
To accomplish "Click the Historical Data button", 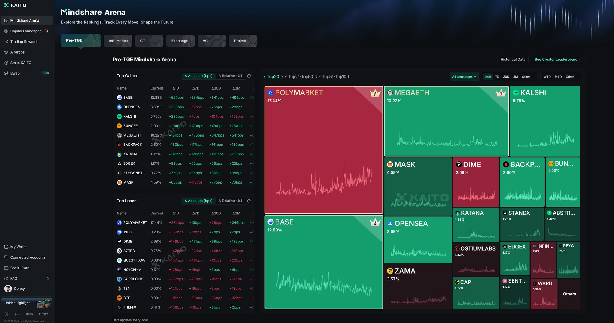I will click(513, 60).
